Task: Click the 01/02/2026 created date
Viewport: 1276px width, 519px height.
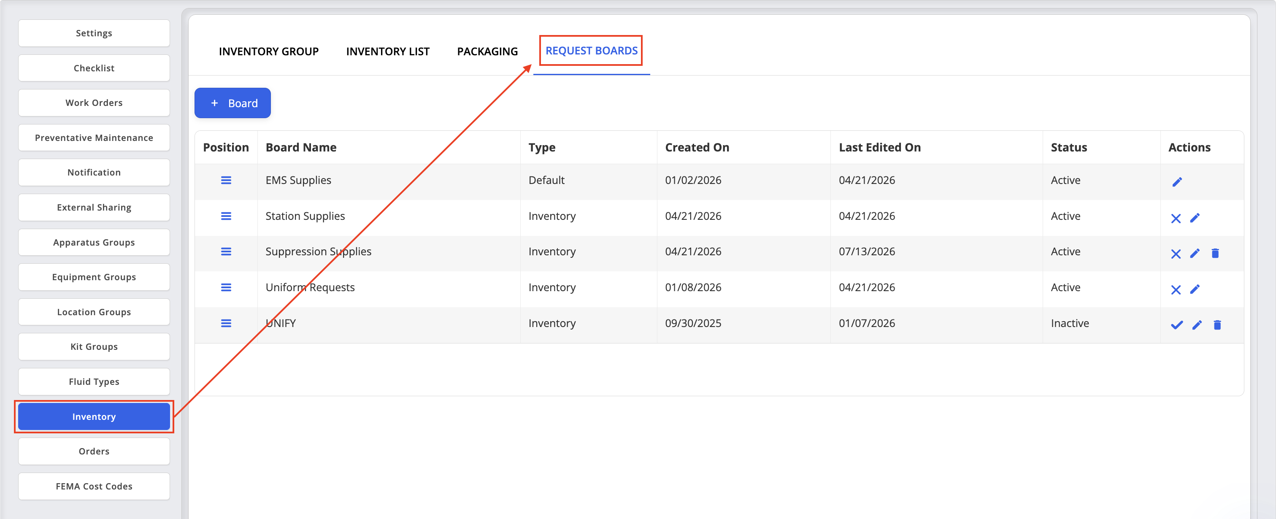Action: tap(692, 180)
